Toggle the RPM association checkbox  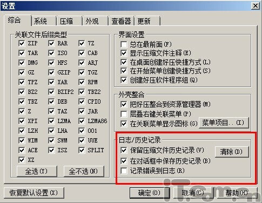[x=82, y=82]
